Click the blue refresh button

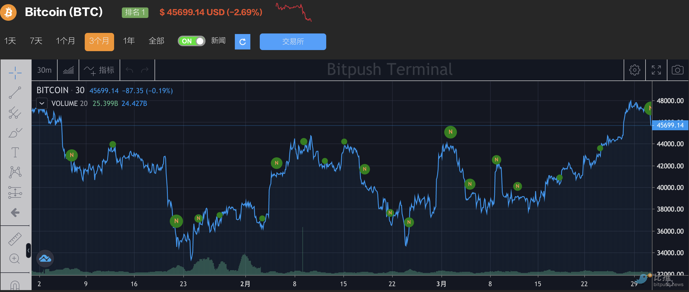pyautogui.click(x=243, y=42)
